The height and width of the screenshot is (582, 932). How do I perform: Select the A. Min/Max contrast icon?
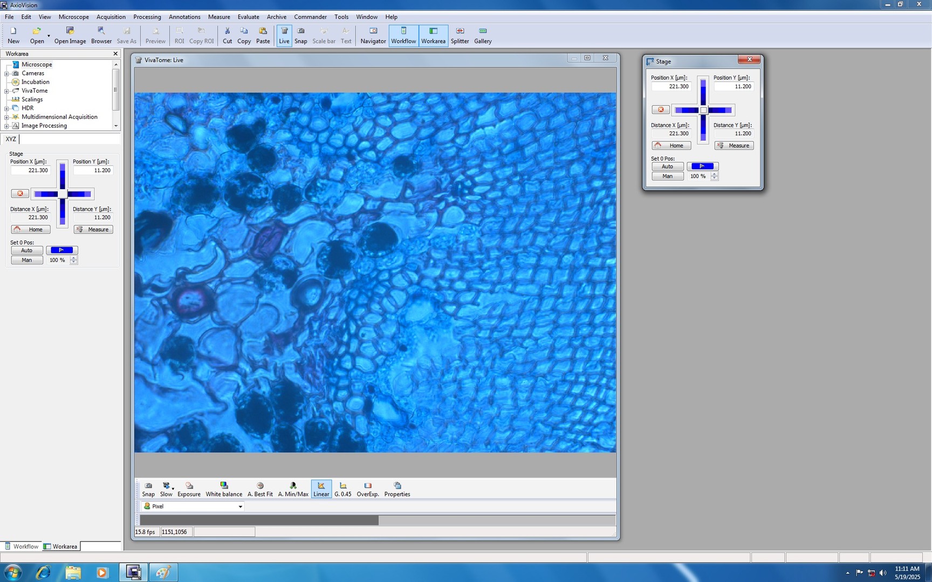click(x=293, y=489)
